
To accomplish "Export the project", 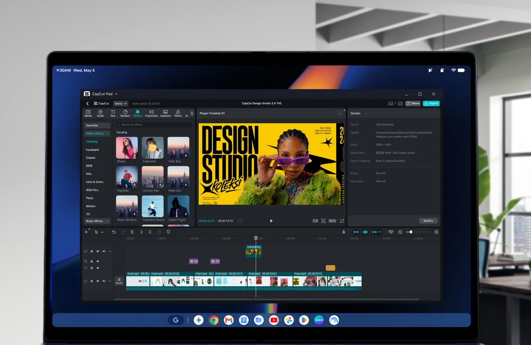I will click(431, 104).
